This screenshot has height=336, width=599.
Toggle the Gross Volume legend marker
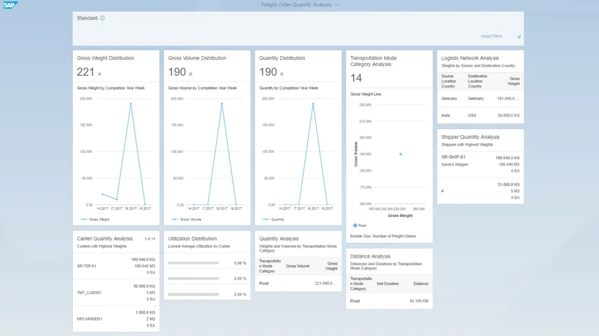[175, 219]
